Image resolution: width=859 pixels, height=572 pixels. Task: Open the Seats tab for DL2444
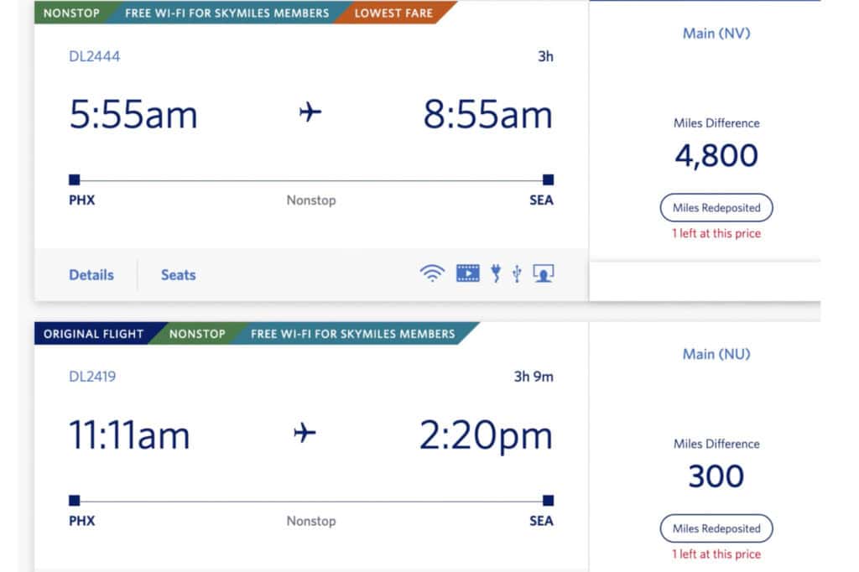(x=177, y=274)
